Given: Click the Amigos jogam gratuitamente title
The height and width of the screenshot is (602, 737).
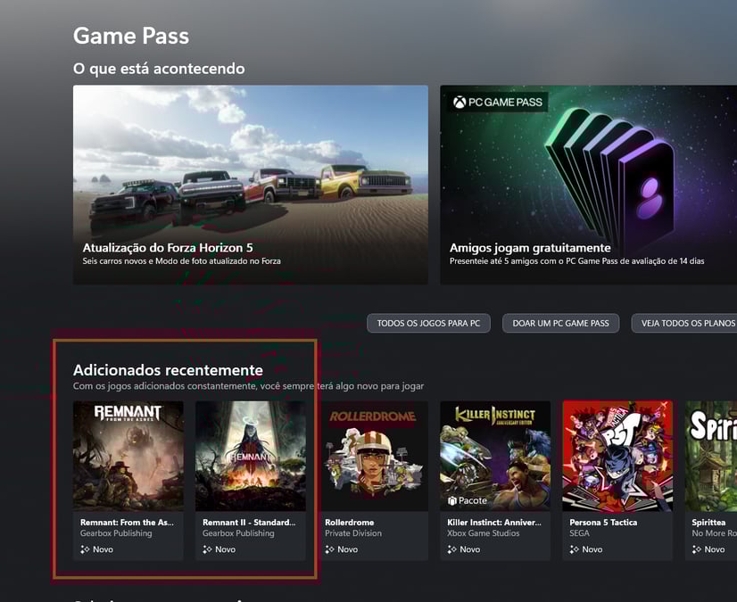Looking at the screenshot, I should pos(530,248).
